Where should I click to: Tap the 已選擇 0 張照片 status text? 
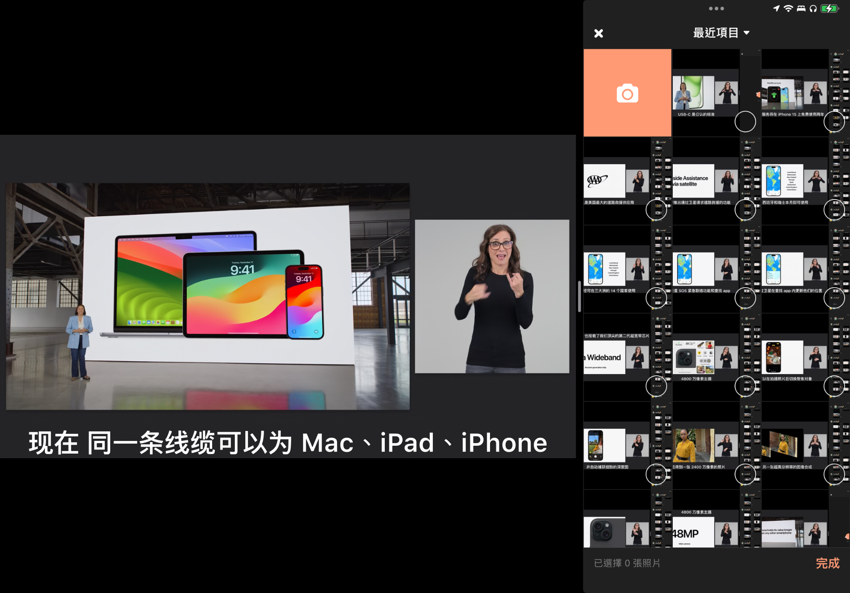(x=627, y=563)
